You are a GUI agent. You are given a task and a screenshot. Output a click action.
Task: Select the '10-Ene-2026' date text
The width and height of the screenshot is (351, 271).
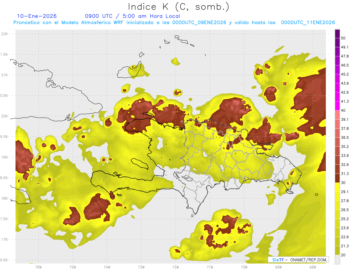coord(37,16)
